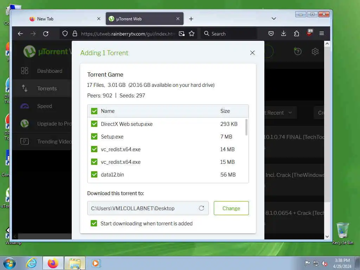
Task: Click the file list scrollbar thumb
Action: point(246,127)
